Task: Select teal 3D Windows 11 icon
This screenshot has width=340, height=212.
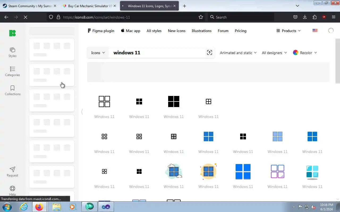Action: point(312,172)
